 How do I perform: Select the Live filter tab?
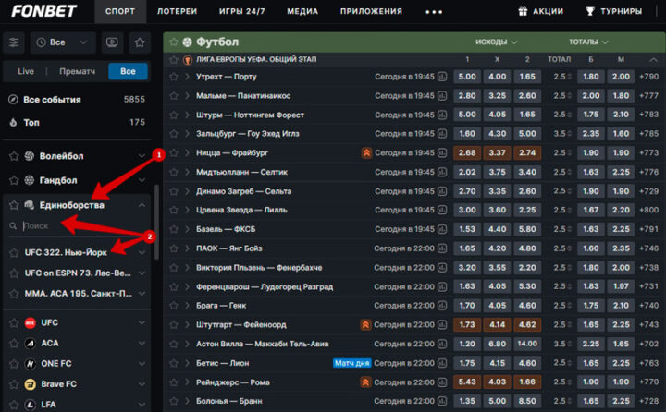click(26, 71)
